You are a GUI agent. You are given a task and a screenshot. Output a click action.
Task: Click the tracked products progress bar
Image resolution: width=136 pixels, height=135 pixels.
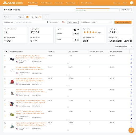coord(97,9)
